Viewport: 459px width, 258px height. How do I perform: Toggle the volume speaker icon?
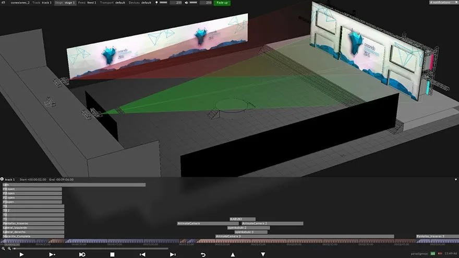pyautogui.click(x=187, y=3)
